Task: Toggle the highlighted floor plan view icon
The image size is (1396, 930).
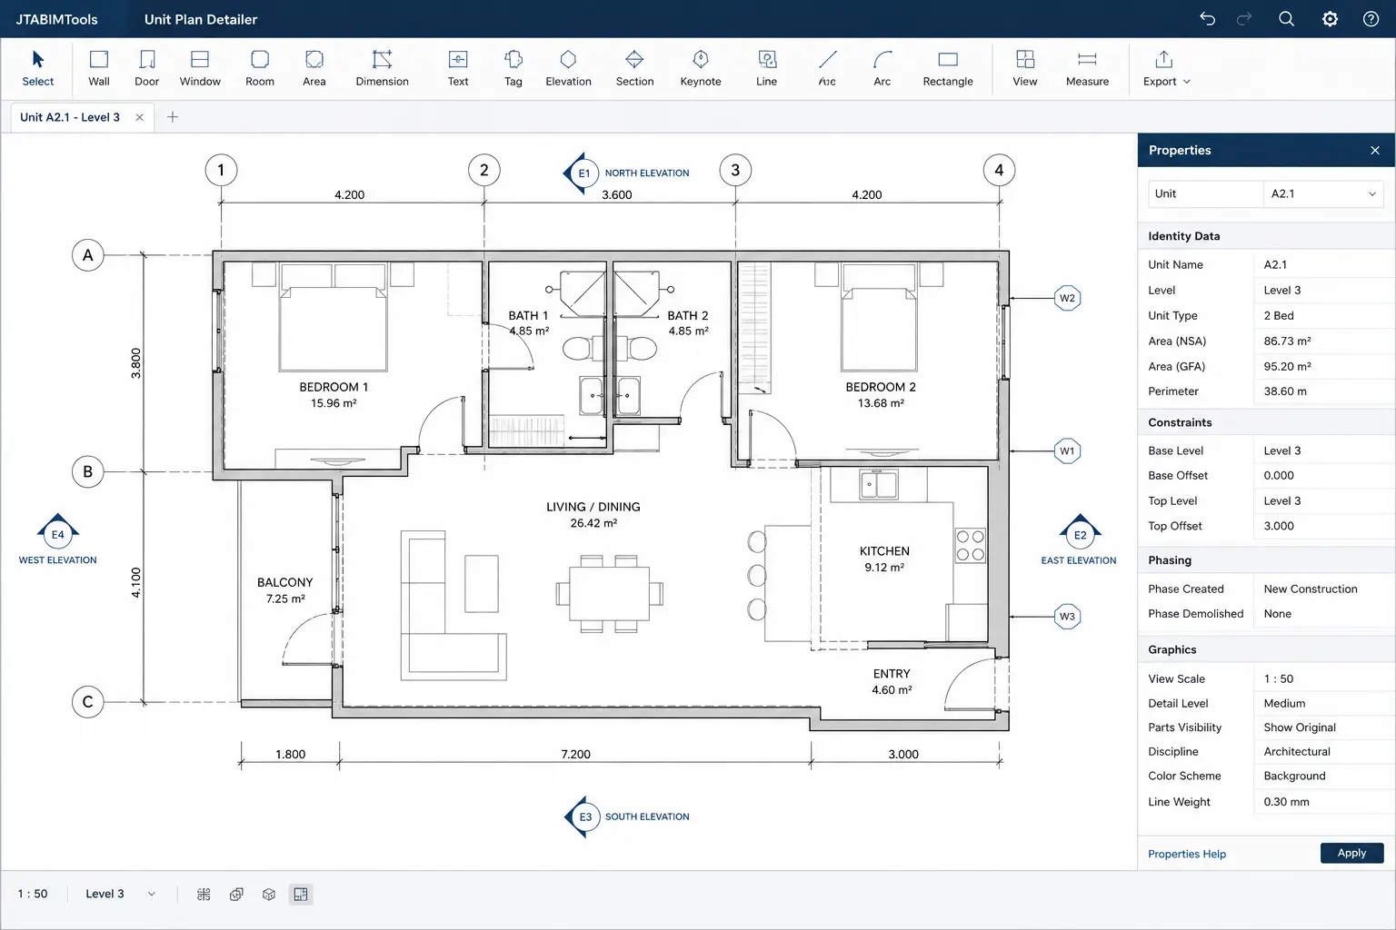Action: [x=301, y=894]
